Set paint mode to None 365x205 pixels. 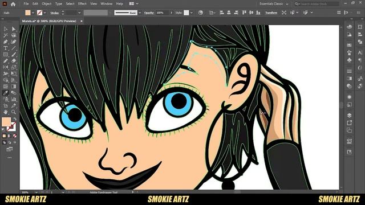(x=15, y=136)
